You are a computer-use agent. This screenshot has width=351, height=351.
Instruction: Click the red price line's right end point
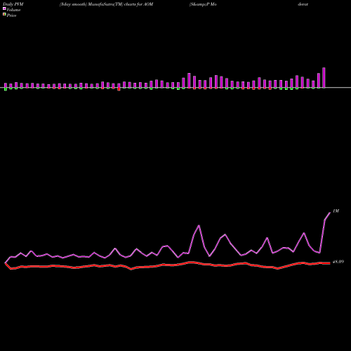click(330, 263)
